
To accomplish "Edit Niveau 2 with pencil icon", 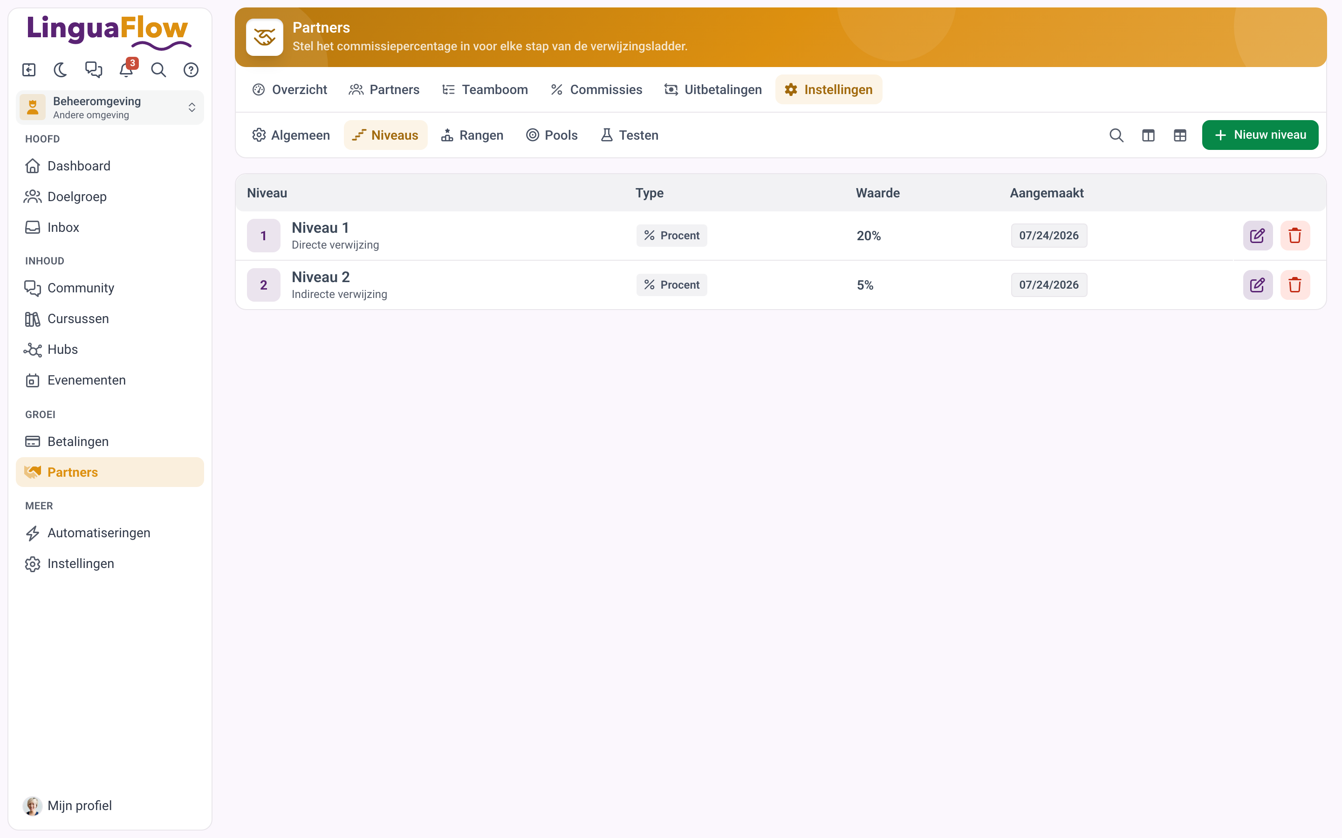I will (x=1257, y=285).
